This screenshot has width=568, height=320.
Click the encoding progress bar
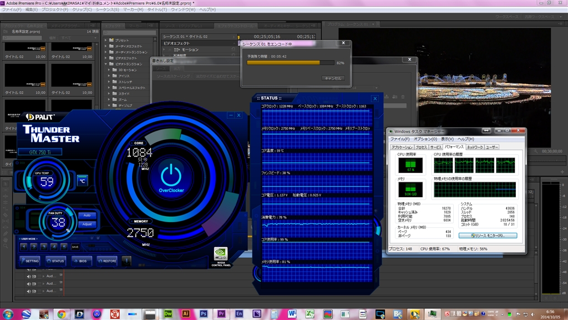point(290,63)
